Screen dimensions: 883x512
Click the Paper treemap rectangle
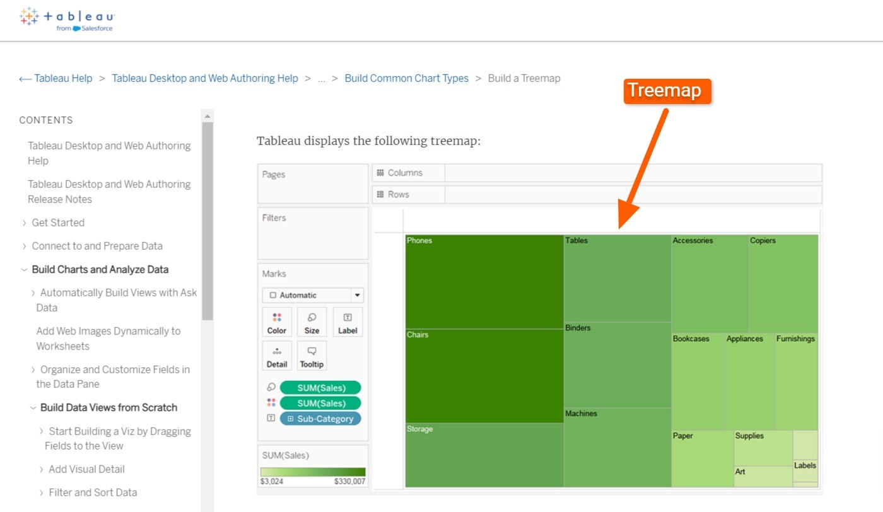tap(703, 458)
